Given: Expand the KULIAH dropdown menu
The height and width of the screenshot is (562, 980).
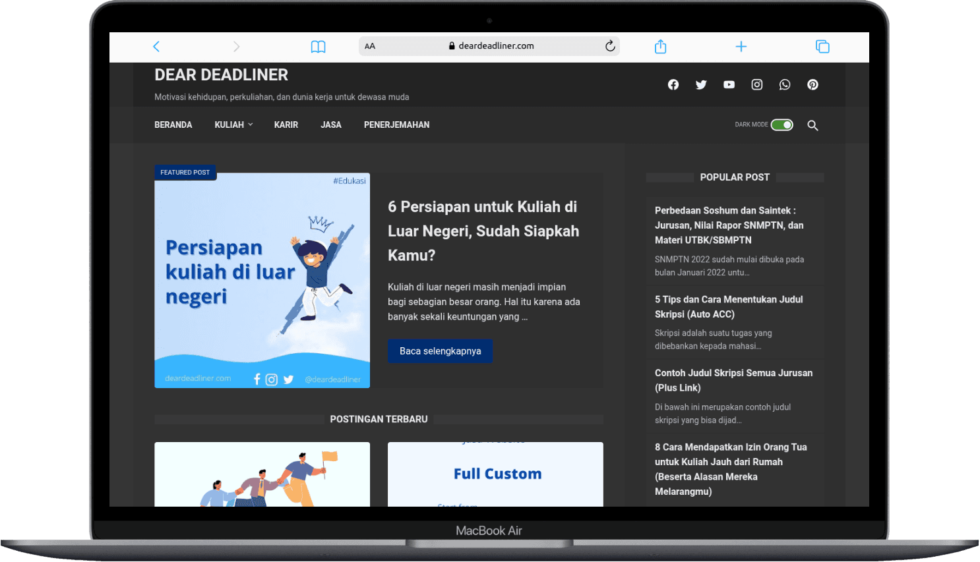Looking at the screenshot, I should 233,125.
